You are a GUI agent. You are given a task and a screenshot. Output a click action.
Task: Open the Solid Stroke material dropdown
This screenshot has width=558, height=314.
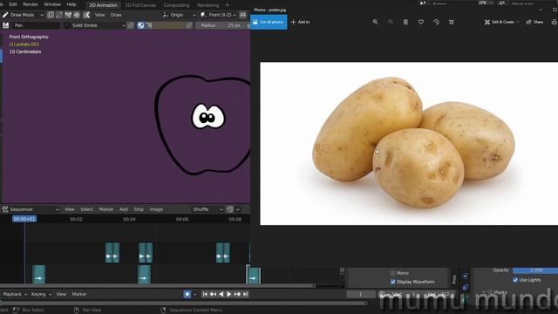95,25
